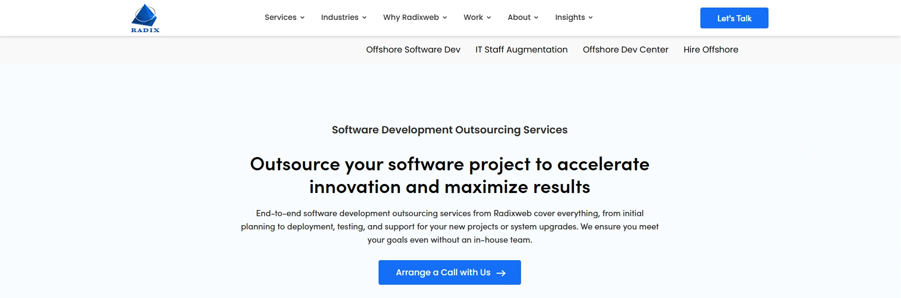Open Hire Offshore link

711,50
